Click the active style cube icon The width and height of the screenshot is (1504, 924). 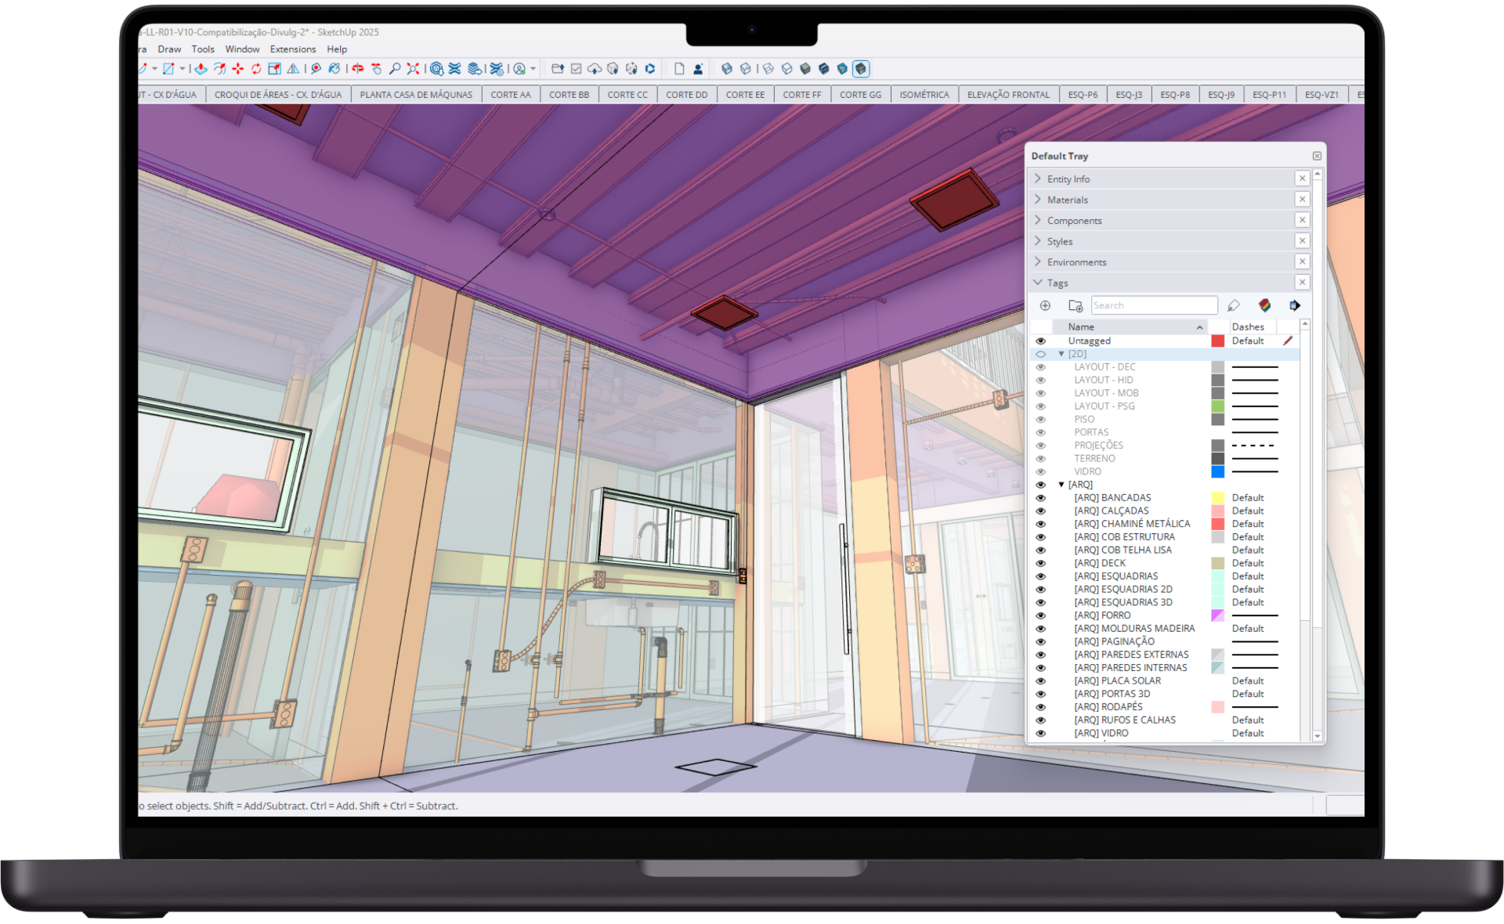(x=861, y=69)
